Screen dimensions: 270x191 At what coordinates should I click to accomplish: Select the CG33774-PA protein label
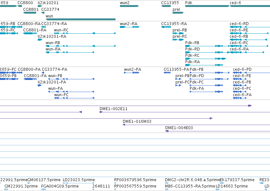click(x=55, y=69)
